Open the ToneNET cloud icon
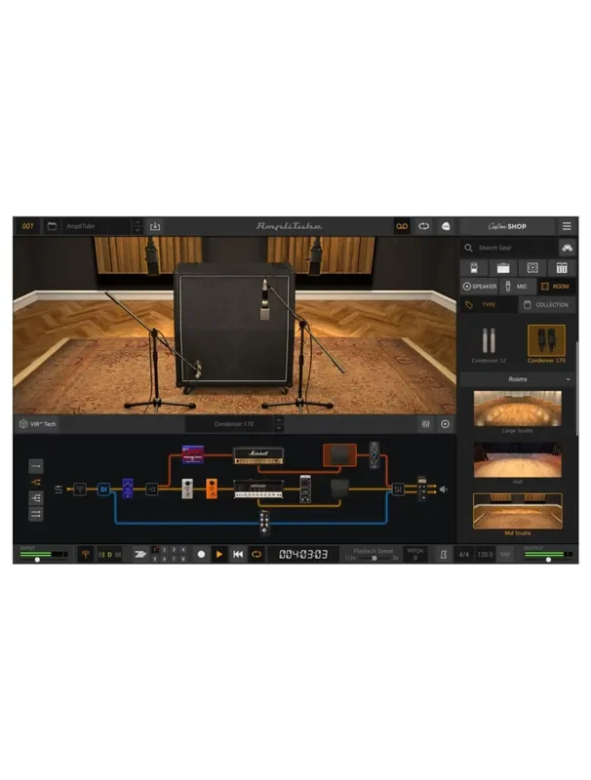The image size is (591, 780). point(446,226)
